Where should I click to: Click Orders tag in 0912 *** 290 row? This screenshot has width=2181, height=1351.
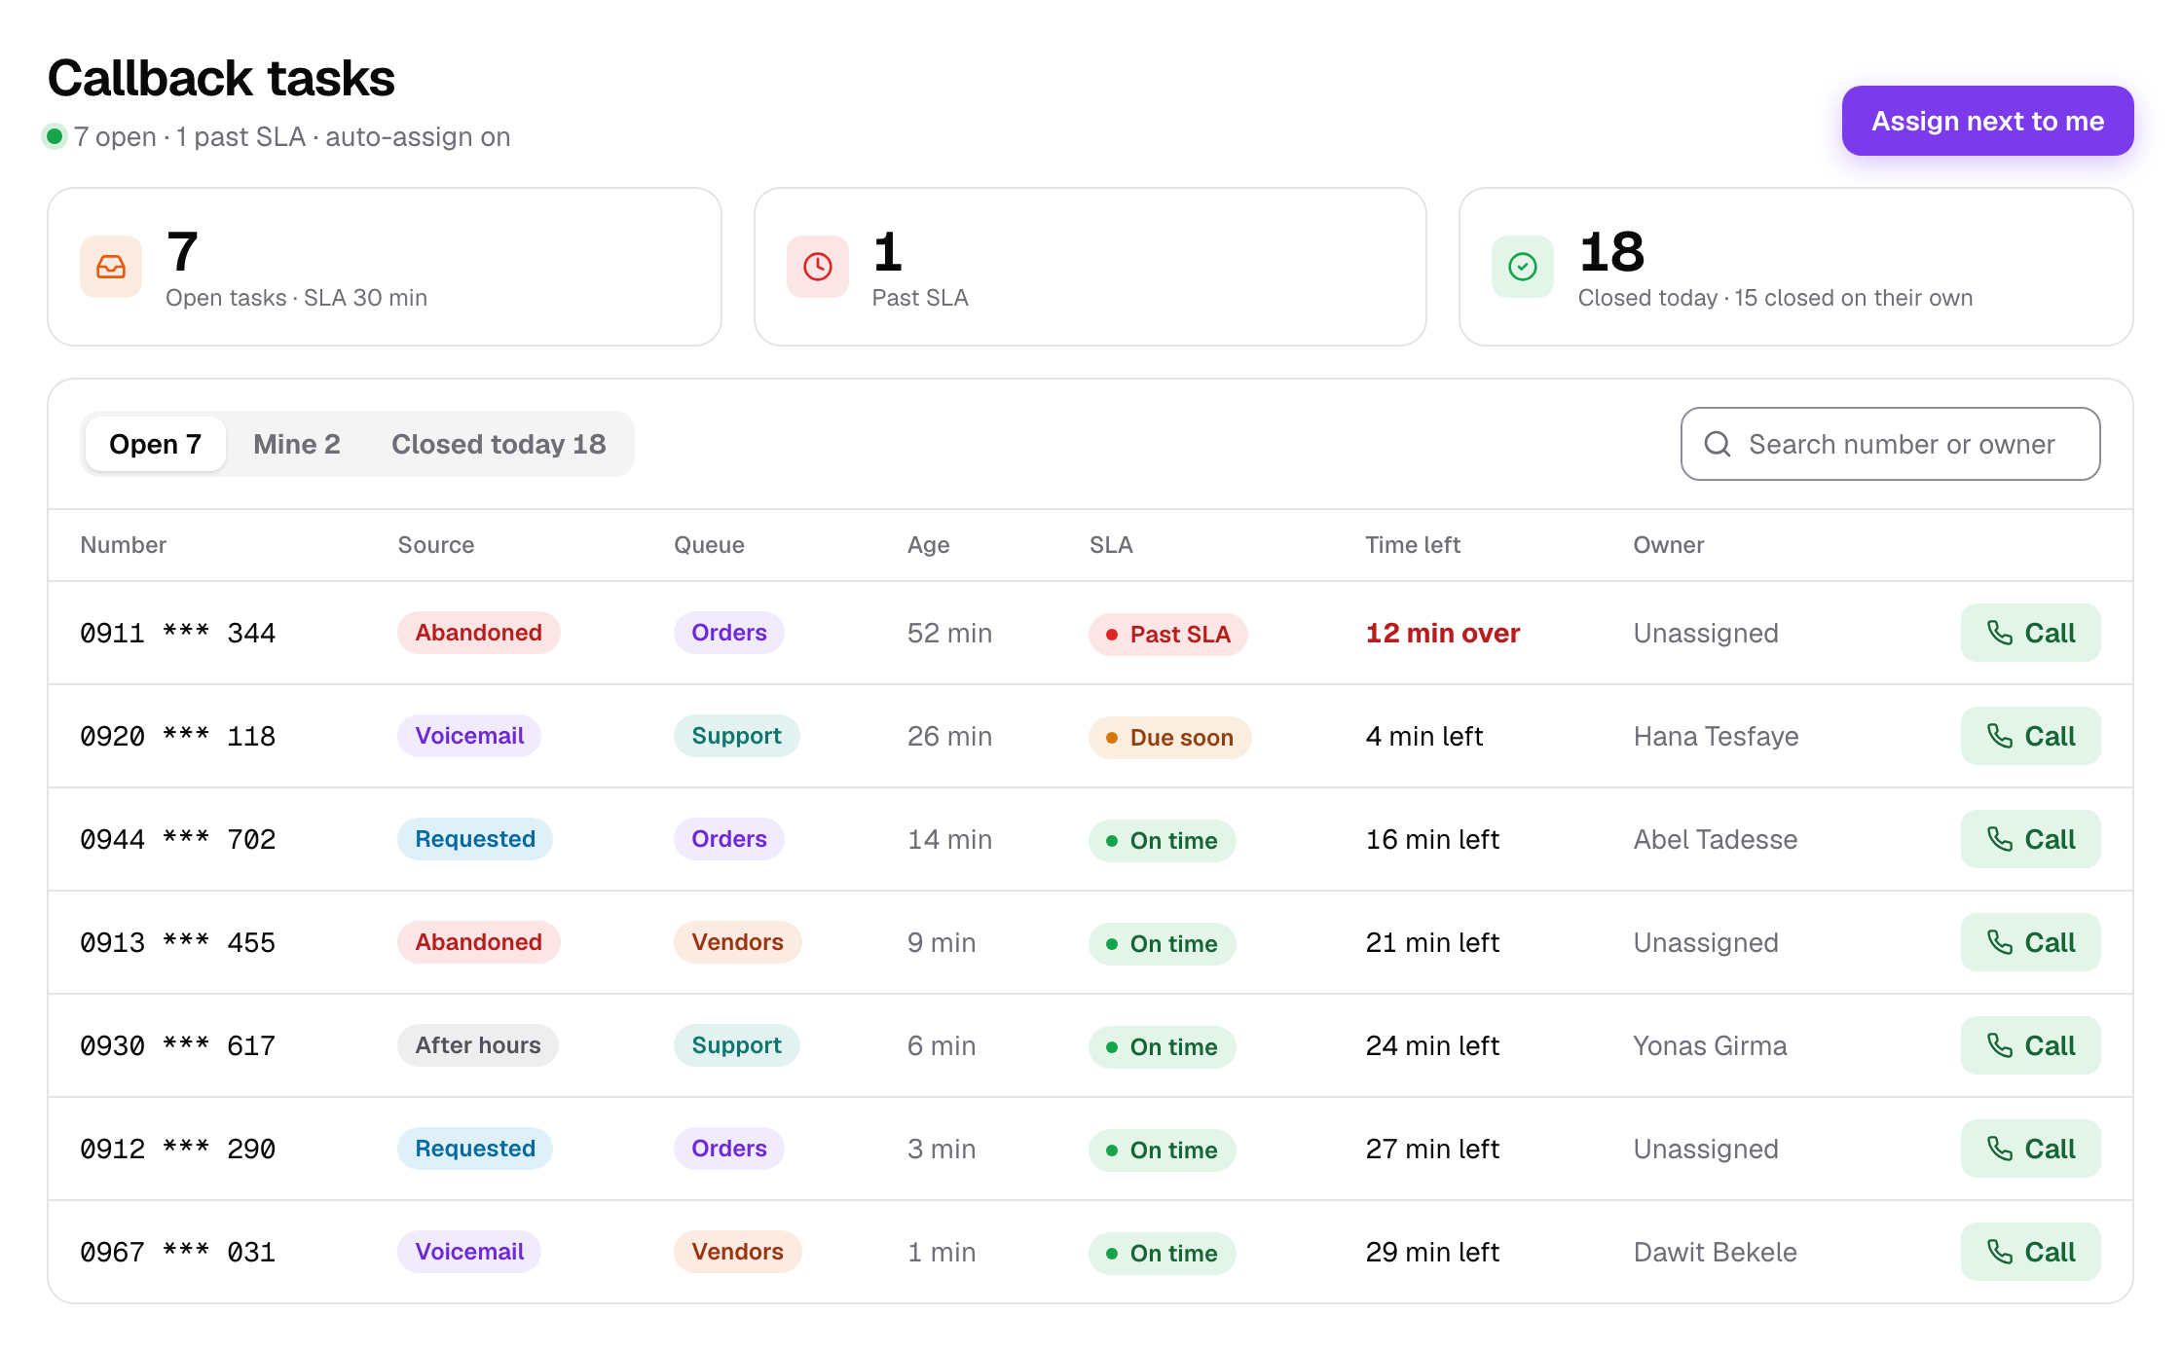pos(728,1149)
